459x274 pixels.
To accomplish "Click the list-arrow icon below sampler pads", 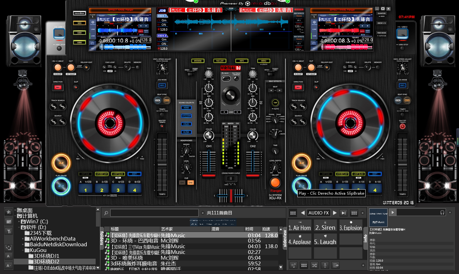I will coord(335,265).
